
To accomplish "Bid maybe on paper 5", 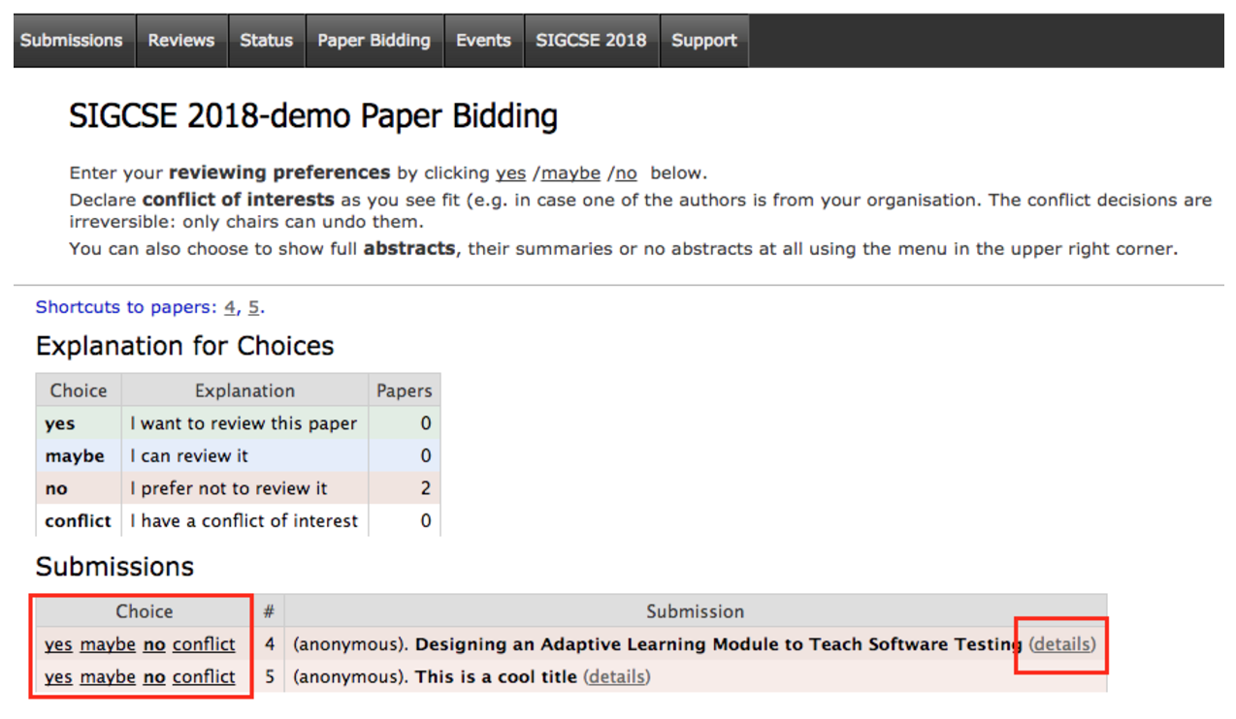I will [107, 676].
